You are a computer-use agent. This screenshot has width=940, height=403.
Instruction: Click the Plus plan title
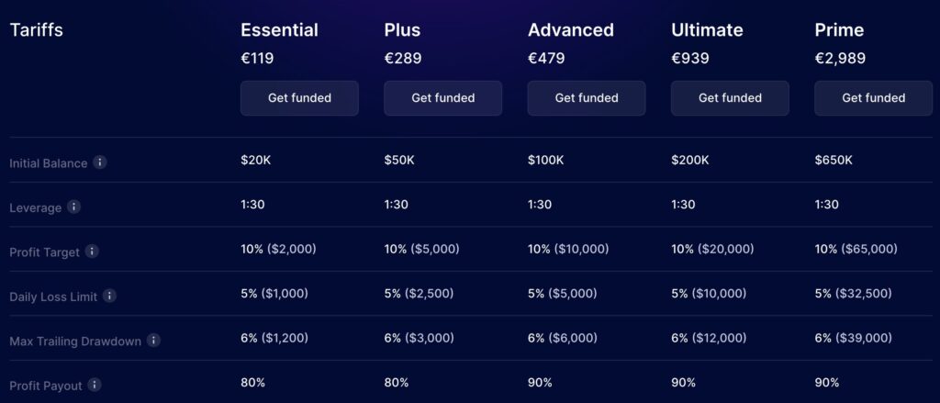[402, 30]
